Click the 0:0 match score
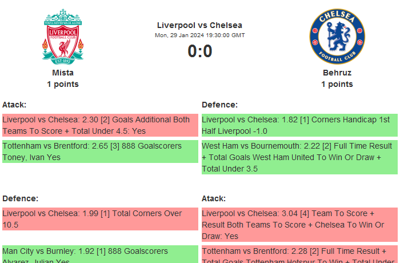Viewport: 400px width, 263px height. pyautogui.click(x=200, y=51)
